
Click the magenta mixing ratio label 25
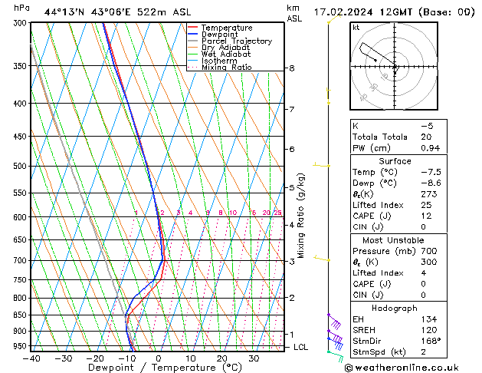point(278,213)
